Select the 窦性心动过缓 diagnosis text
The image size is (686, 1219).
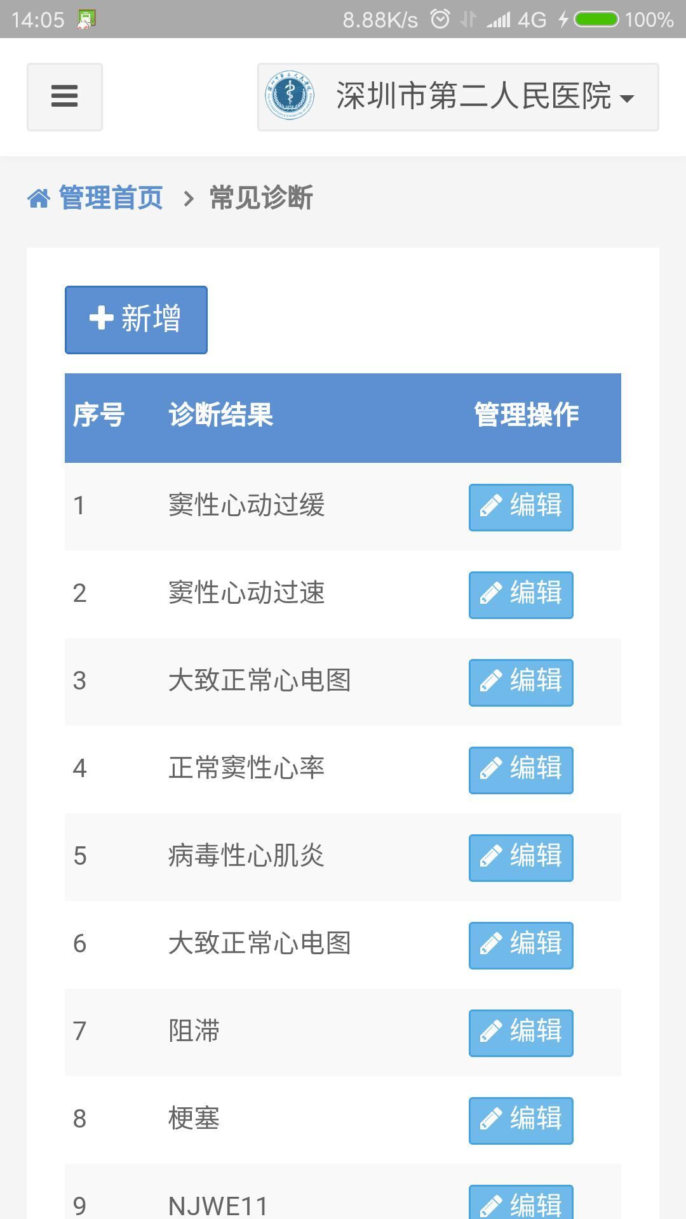click(246, 505)
